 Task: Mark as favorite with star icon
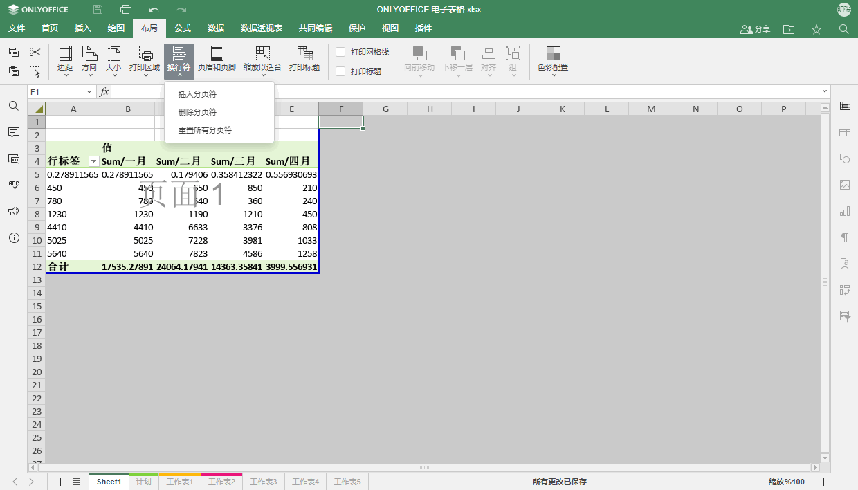(x=816, y=29)
